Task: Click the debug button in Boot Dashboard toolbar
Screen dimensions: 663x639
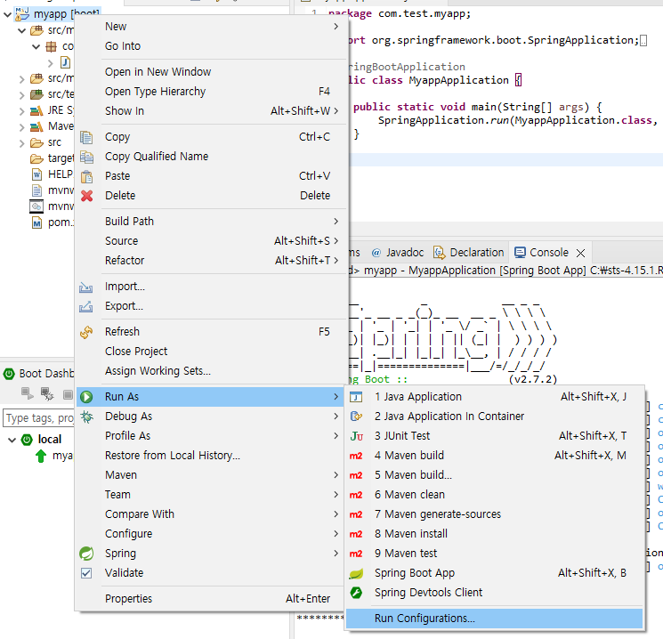Action: [47, 394]
